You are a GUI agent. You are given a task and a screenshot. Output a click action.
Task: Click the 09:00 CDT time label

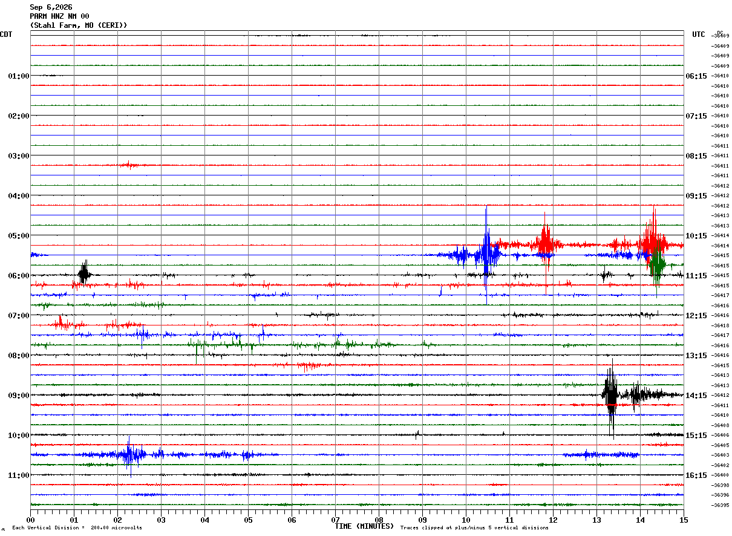(18, 396)
